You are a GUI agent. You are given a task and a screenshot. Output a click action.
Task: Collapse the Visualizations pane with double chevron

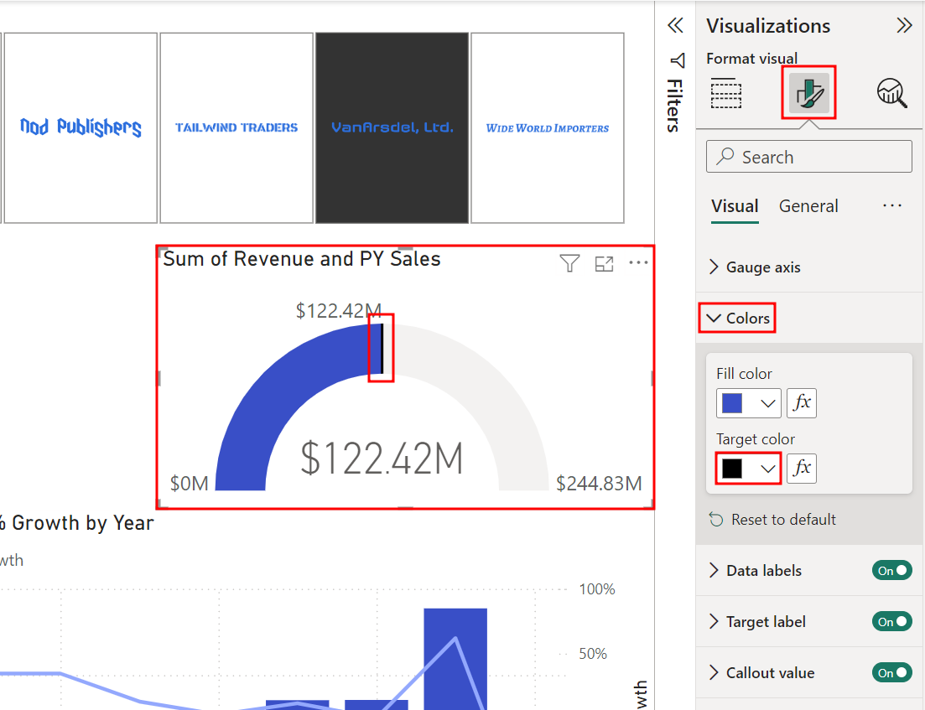[x=904, y=25]
